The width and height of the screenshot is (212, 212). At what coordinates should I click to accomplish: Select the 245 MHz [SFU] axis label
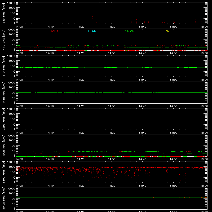3,13
